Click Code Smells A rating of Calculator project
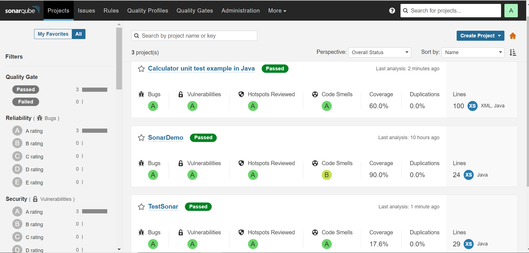The height and width of the screenshot is (253, 529). click(327, 106)
